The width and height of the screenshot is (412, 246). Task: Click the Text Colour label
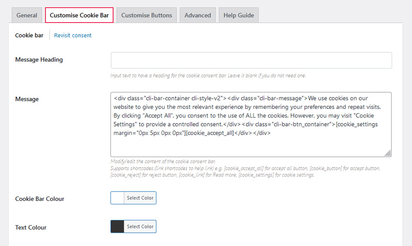(x=31, y=227)
